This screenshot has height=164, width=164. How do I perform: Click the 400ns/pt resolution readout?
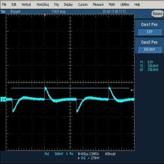[111, 154]
